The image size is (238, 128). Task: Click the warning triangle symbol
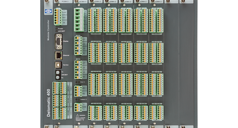(77, 114)
